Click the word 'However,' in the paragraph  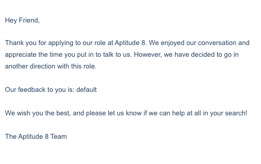tap(148, 55)
